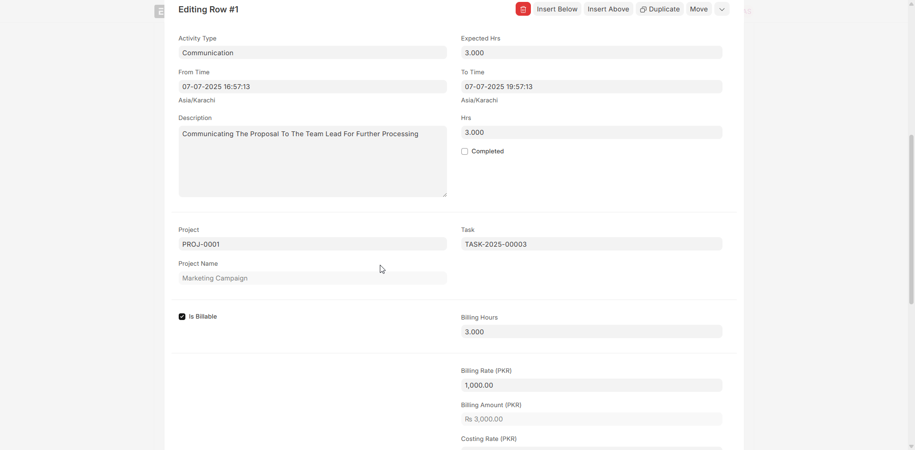Image resolution: width=915 pixels, height=450 pixels.
Task: Click the To Time date field
Action: pos(591,87)
